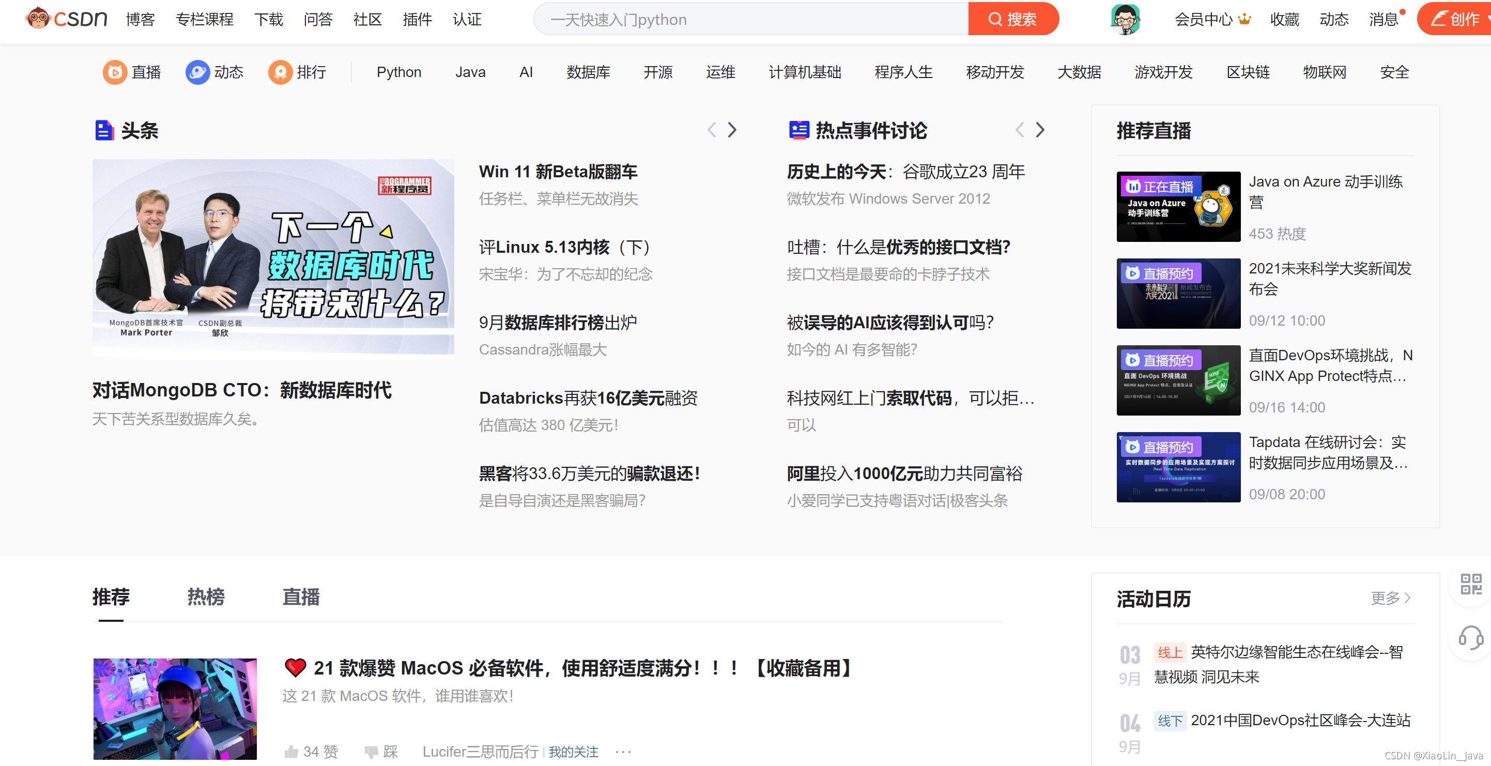Switch to the 热榜 tab
This screenshot has width=1491, height=766.
pos(206,596)
